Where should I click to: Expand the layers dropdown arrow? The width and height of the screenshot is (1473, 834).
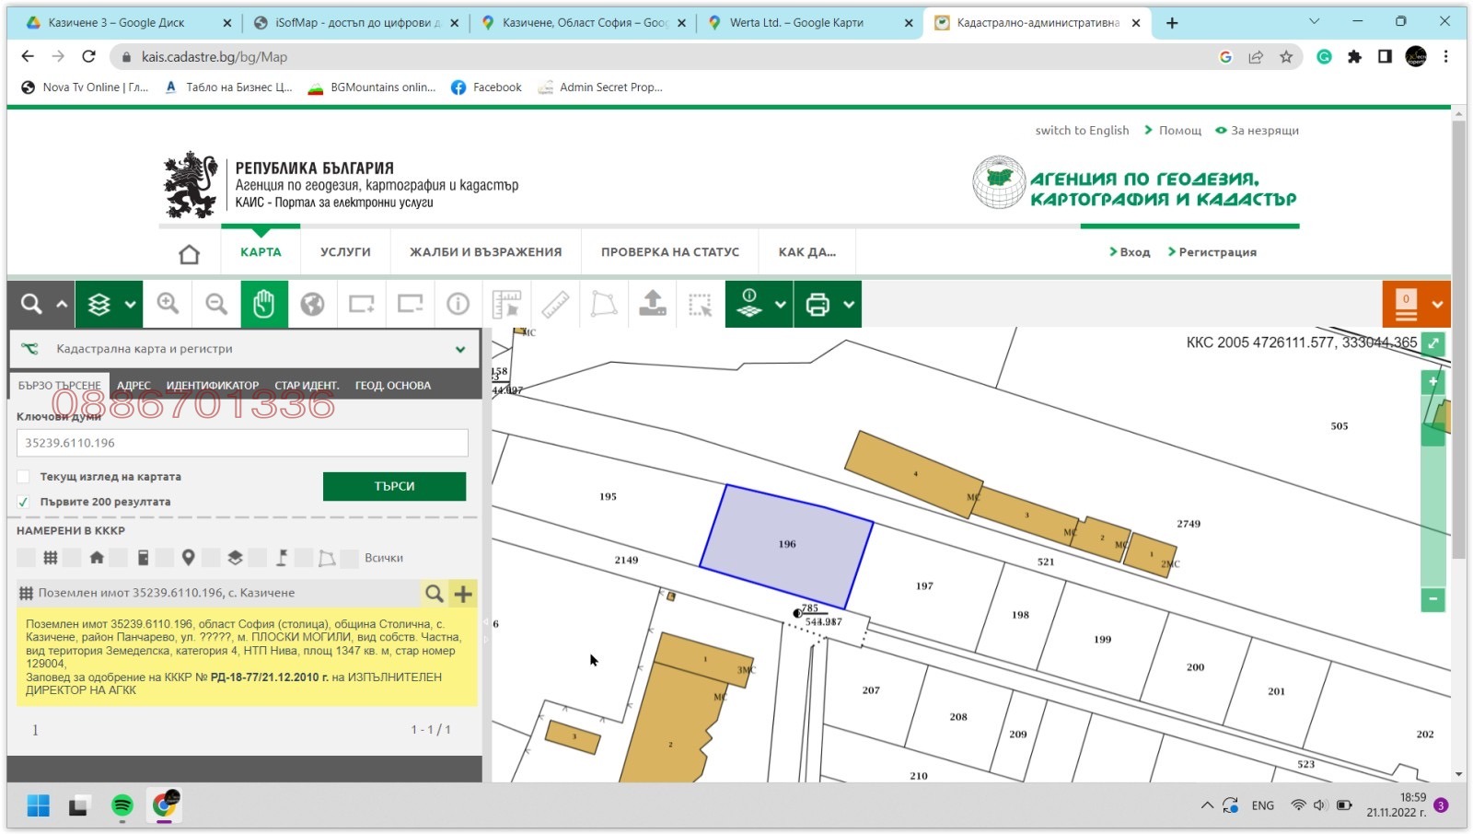click(x=130, y=304)
